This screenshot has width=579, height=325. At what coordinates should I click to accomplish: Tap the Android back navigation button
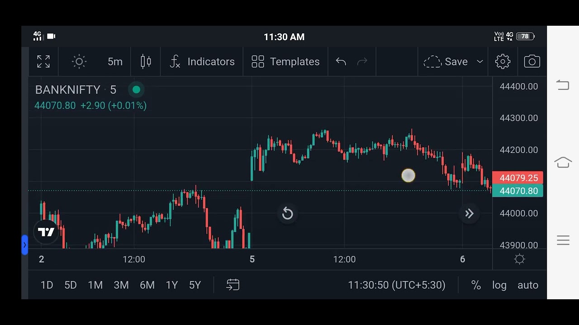[x=563, y=85]
